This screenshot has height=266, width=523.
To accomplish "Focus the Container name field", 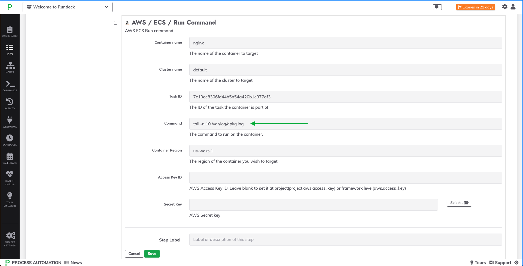I will click(x=346, y=43).
